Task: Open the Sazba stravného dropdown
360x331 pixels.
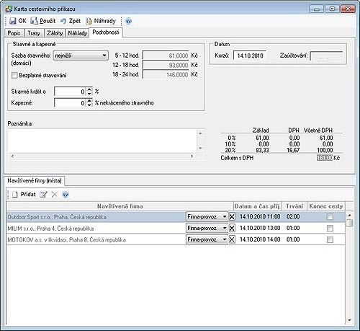Action: (x=81, y=56)
